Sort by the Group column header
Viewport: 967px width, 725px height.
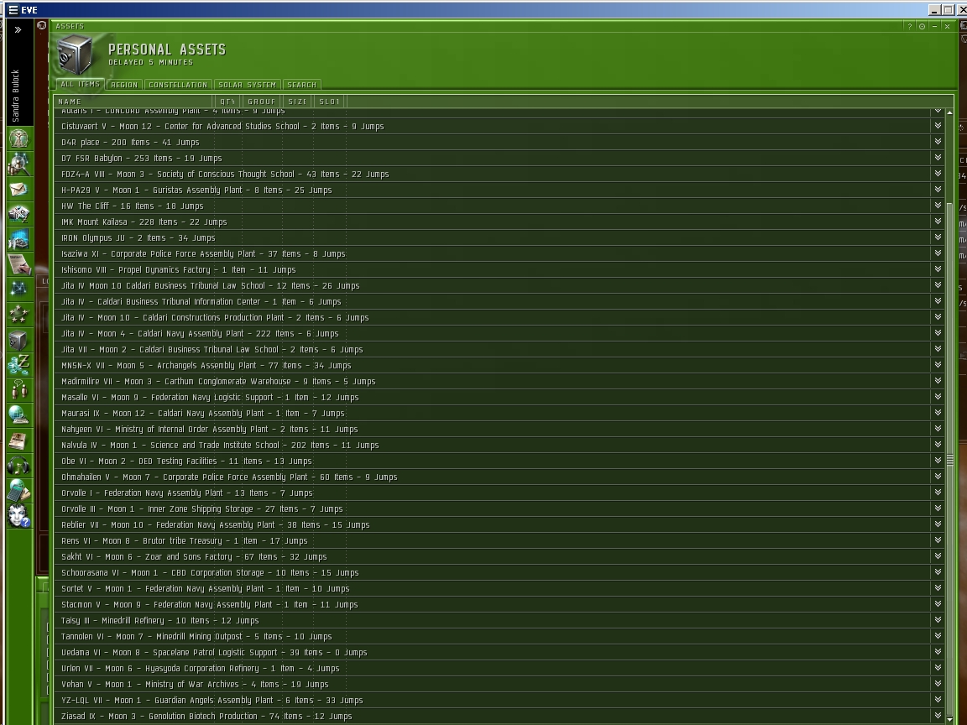tap(262, 101)
